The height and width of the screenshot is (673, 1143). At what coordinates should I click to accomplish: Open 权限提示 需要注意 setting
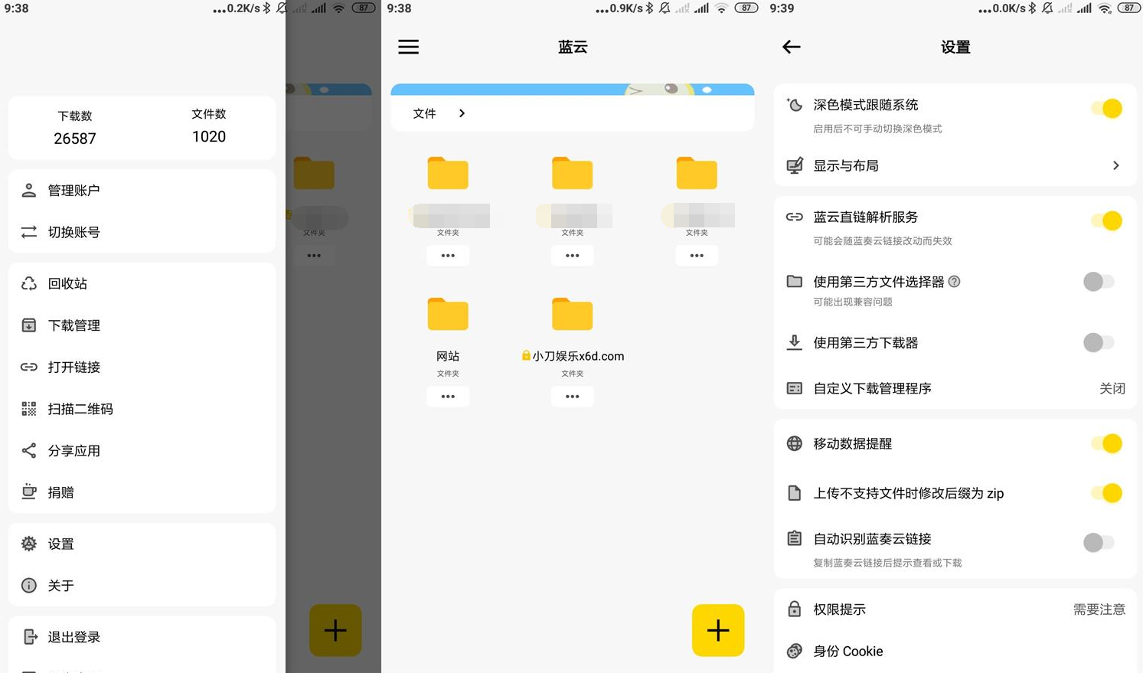tap(955, 609)
